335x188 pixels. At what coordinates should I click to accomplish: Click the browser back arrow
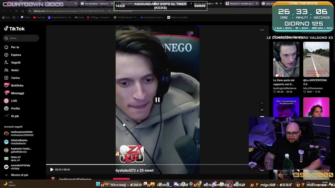pos(4,11)
